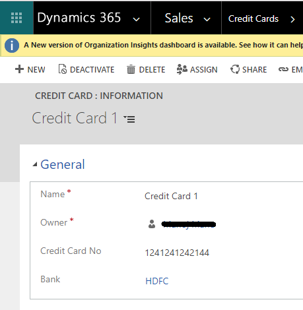Viewport: 303px width, 310px height.
Task: Open the redacted Owner lookup link
Action: 189,224
